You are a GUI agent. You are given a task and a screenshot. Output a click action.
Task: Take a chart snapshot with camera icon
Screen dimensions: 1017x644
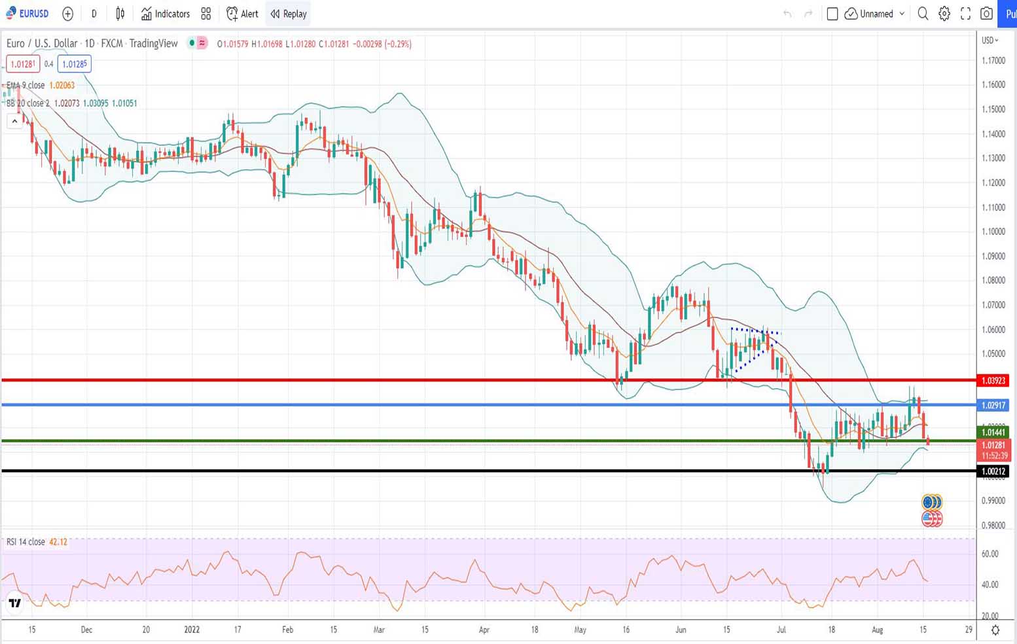(x=986, y=14)
